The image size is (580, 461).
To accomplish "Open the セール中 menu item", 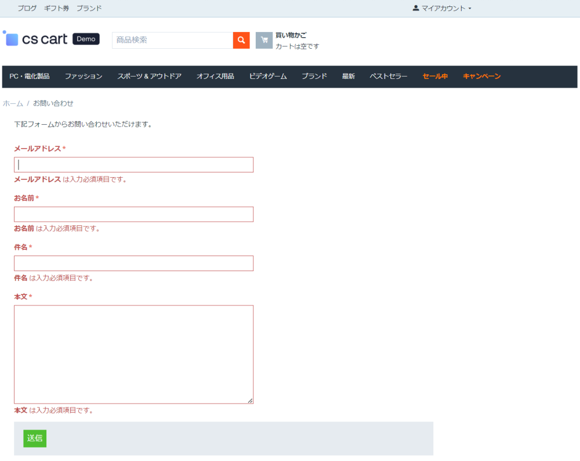I will [436, 76].
